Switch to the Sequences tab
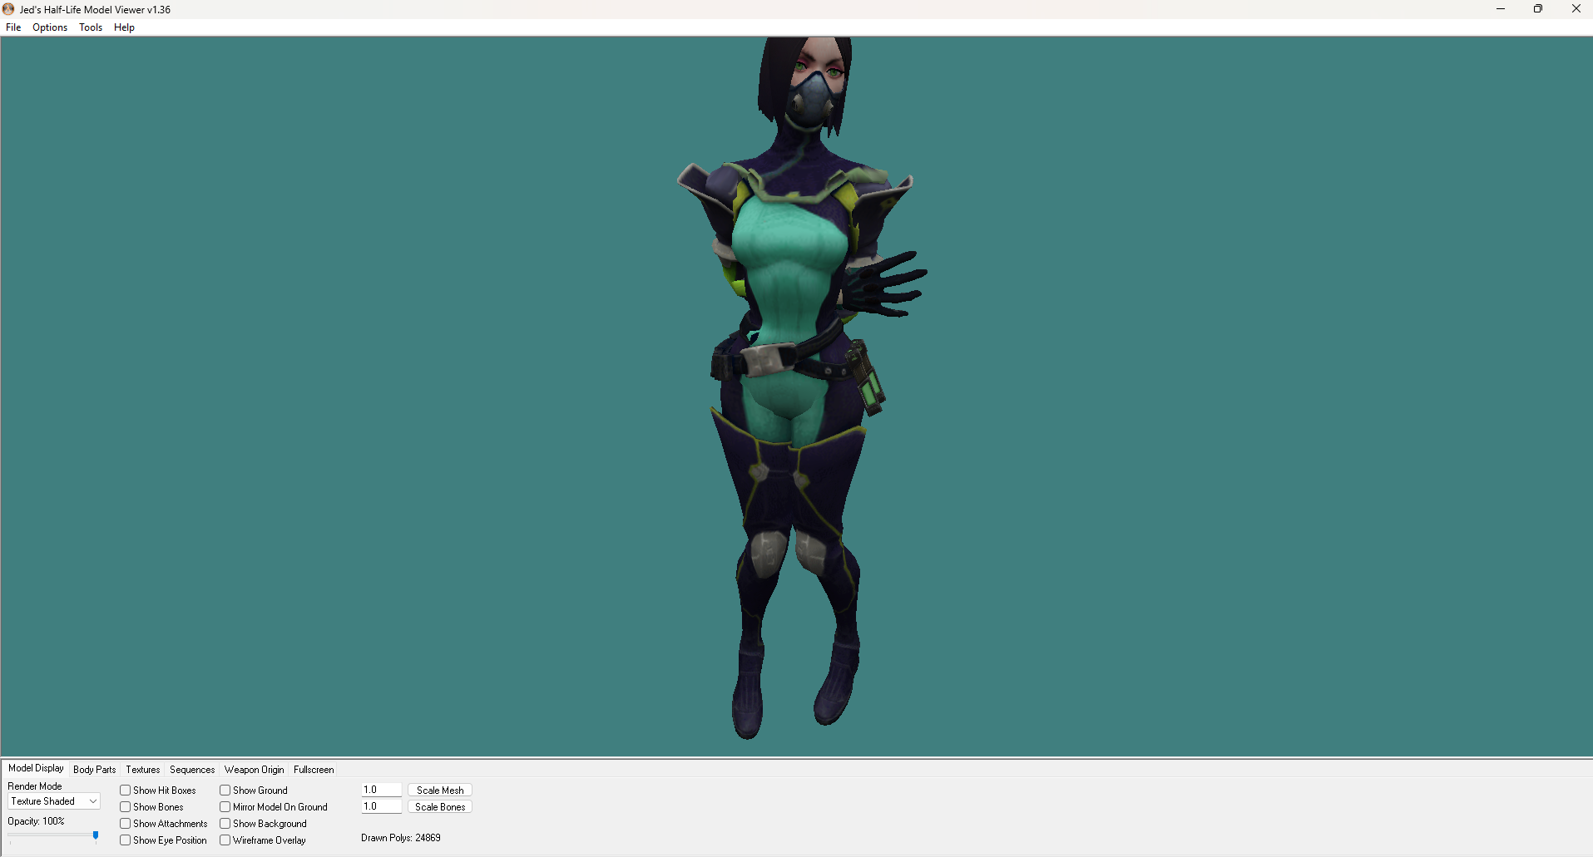The height and width of the screenshot is (857, 1593). 192,770
